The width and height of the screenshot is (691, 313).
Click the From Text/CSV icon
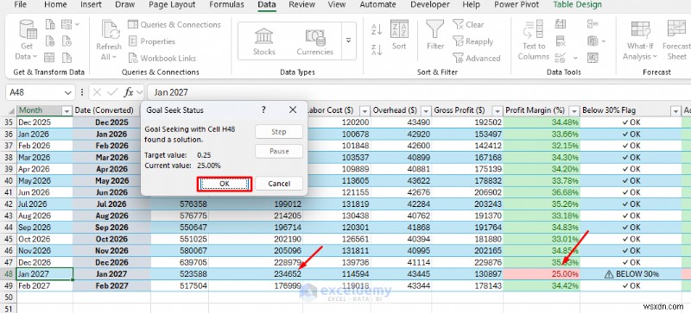[x=51, y=24]
